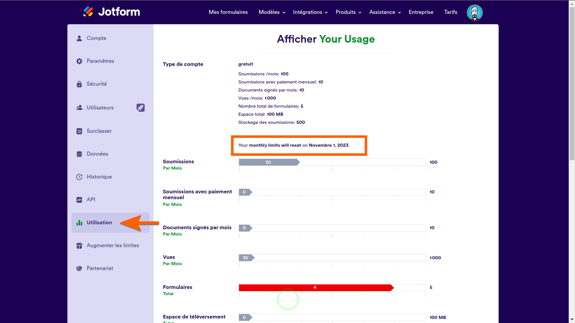Click the Jotform logo icon
This screenshot has height=323, width=575.
pos(88,12)
